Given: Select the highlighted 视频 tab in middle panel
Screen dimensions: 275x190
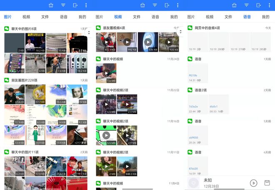Looking at the screenshot, I should click(118, 17).
